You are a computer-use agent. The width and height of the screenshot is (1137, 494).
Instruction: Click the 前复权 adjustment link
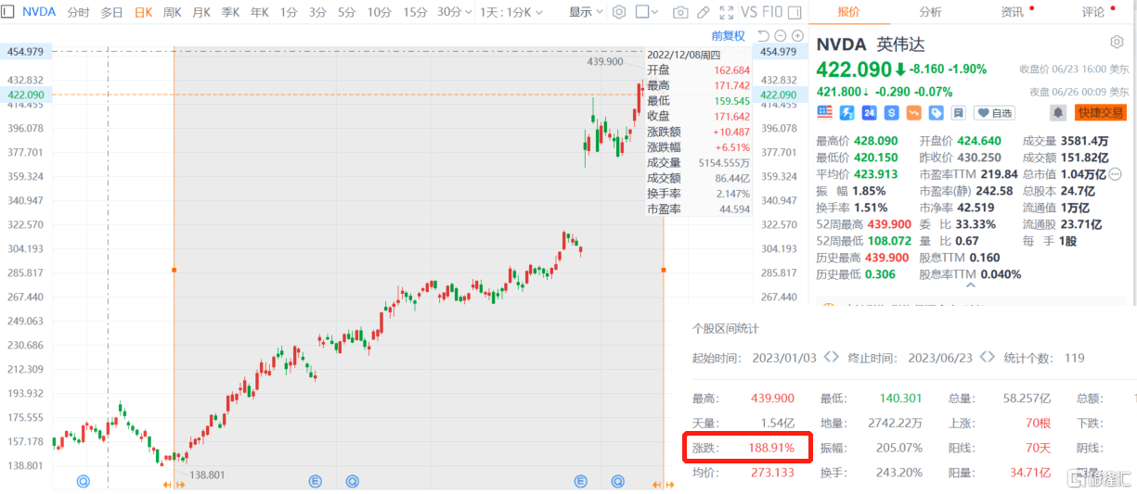click(728, 36)
